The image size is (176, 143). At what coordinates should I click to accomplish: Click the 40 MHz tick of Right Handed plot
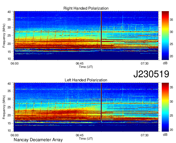point(9,12)
